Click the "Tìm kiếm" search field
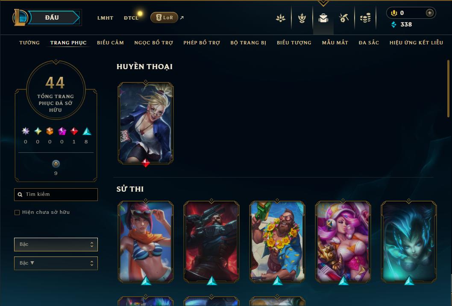 (56, 195)
